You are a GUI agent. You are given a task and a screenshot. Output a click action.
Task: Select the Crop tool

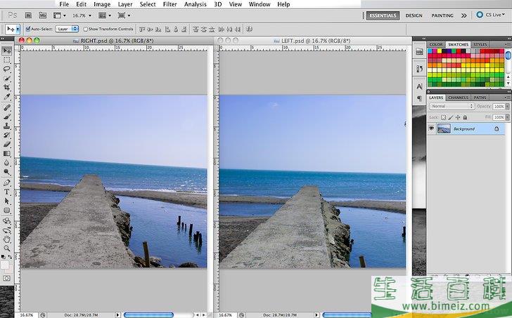[x=7, y=87]
